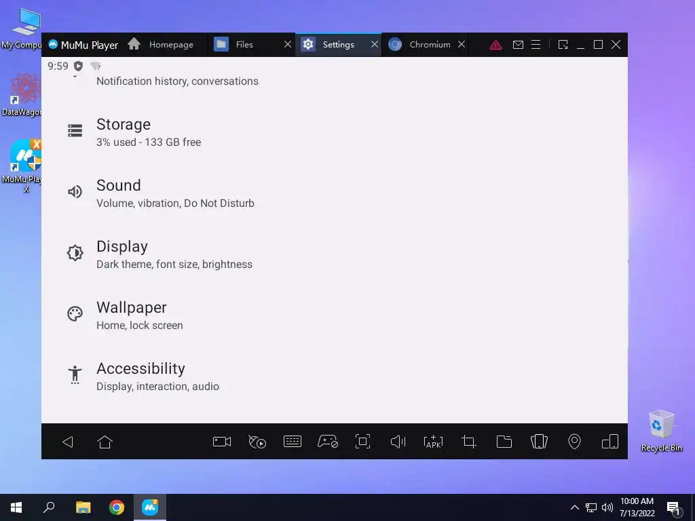Click MuMu Player taskbar icon
Image resolution: width=695 pixels, height=521 pixels.
(150, 507)
